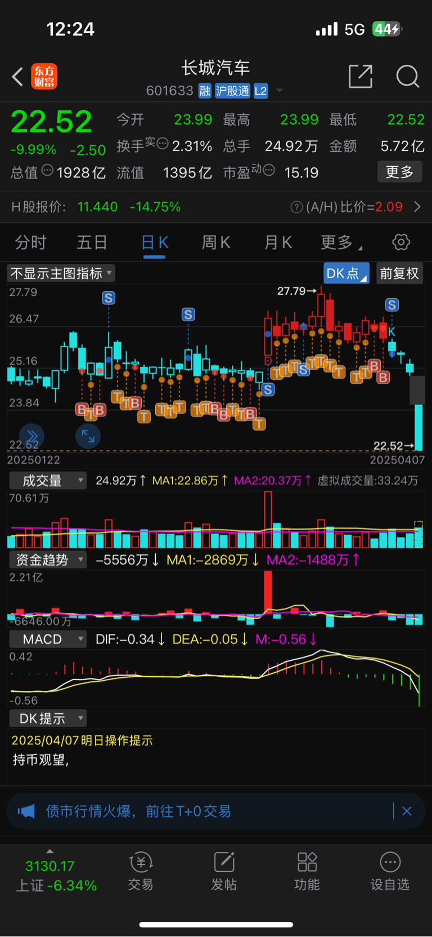Tap the L2 level badge
The width and height of the screenshot is (432, 937).
click(x=260, y=91)
